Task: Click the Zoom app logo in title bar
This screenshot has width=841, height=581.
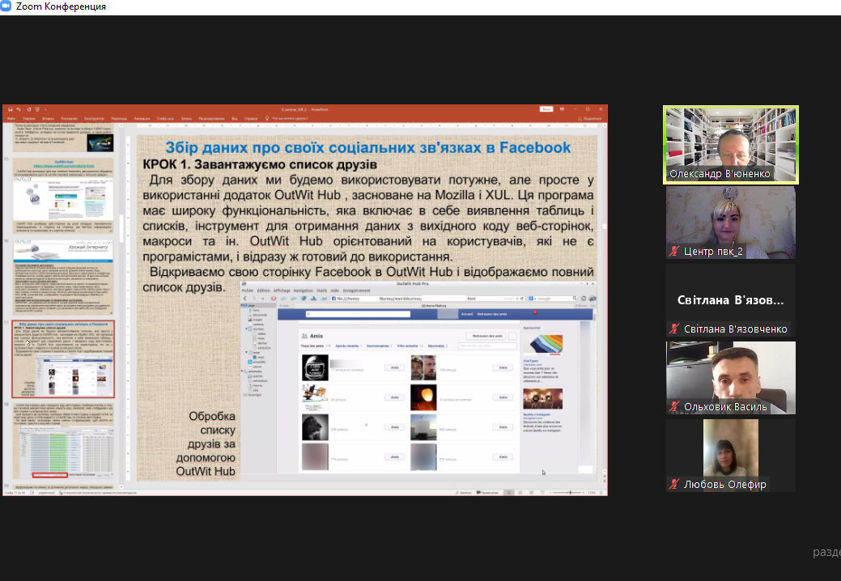Action: (6, 6)
